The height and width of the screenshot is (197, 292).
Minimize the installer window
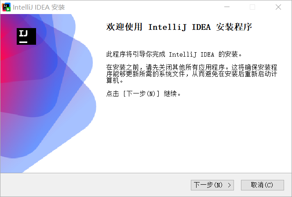[227, 7]
